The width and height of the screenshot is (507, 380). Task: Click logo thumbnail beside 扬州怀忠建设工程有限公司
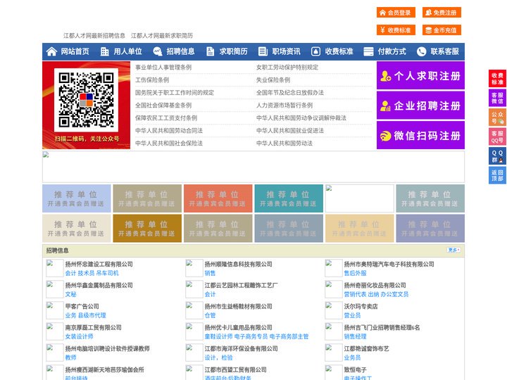pyautogui.click(x=55, y=268)
